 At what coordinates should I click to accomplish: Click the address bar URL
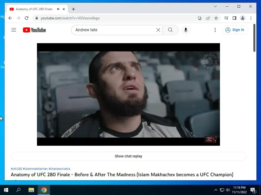70,18
